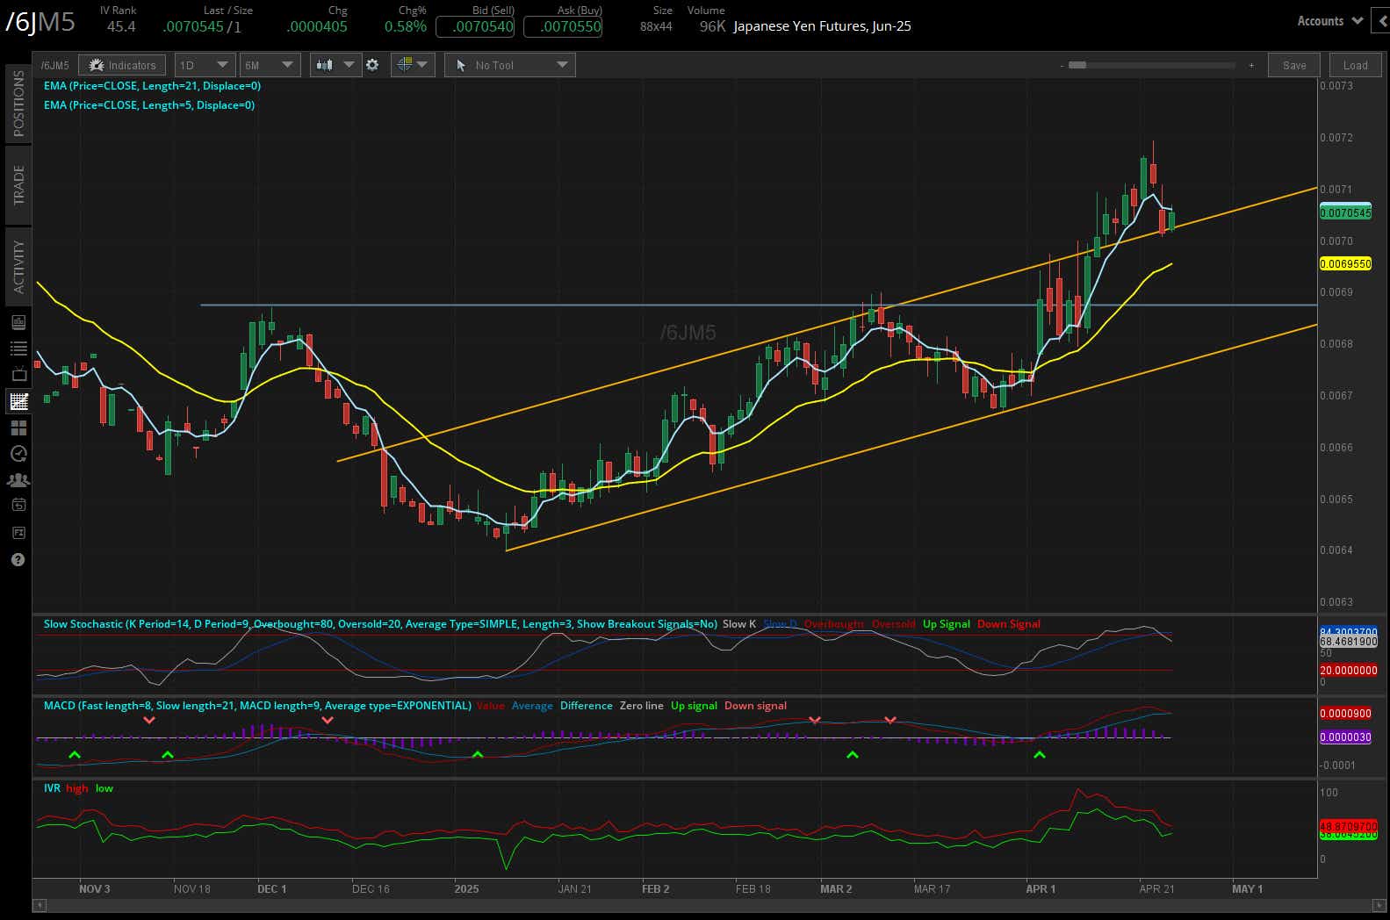
Task: Click the 0.0072 price axis label
Action: (1336, 138)
